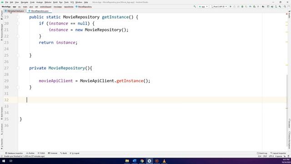Click the Task View taskbar icon

click(11, 161)
